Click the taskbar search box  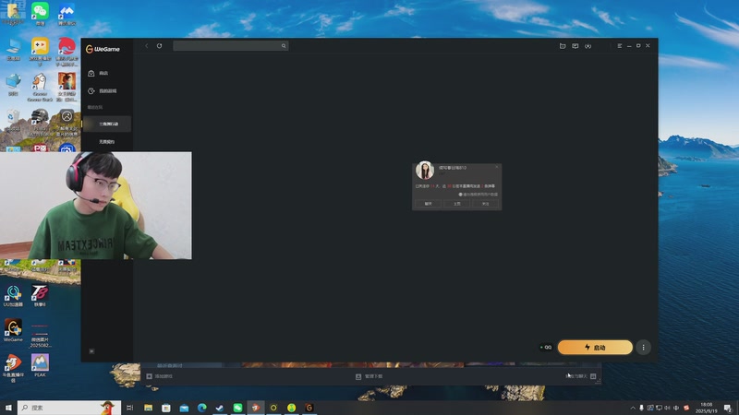[68, 408]
